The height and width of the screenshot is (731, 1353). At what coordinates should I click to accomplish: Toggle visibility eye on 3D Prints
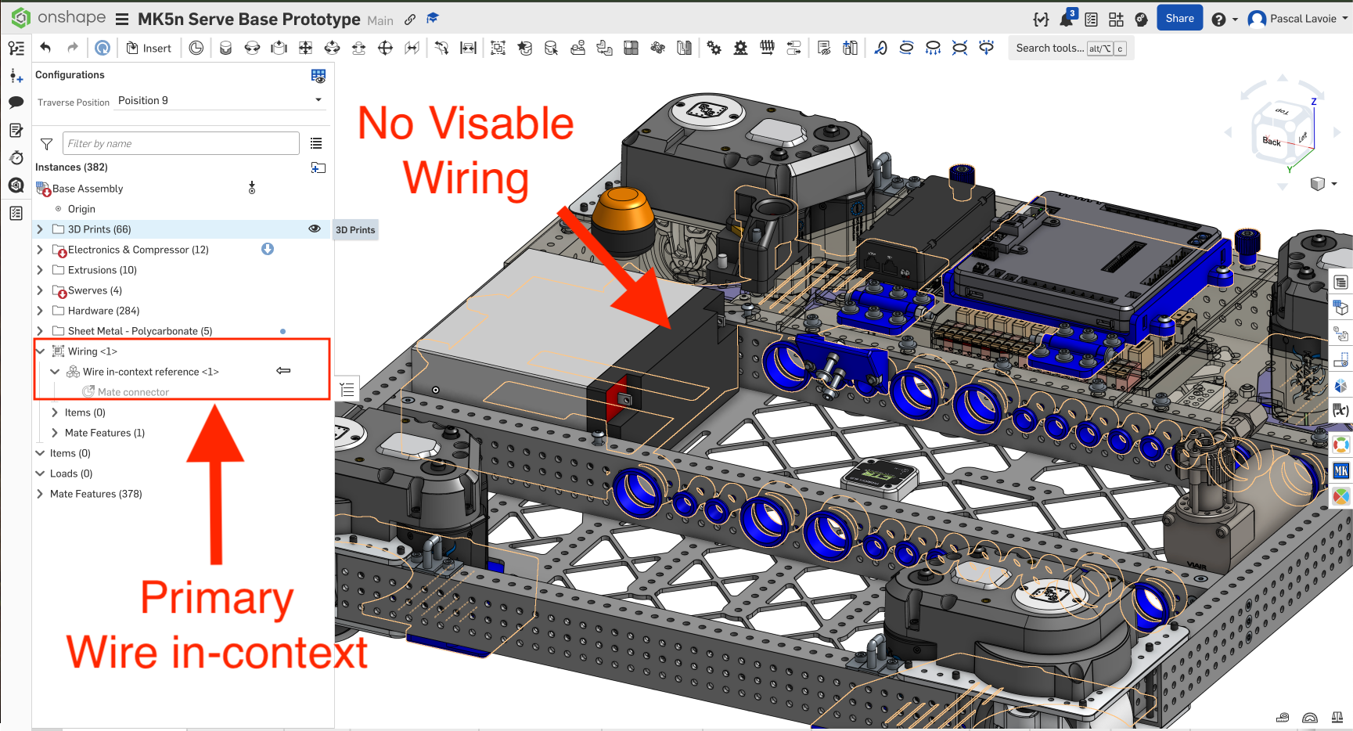point(315,229)
